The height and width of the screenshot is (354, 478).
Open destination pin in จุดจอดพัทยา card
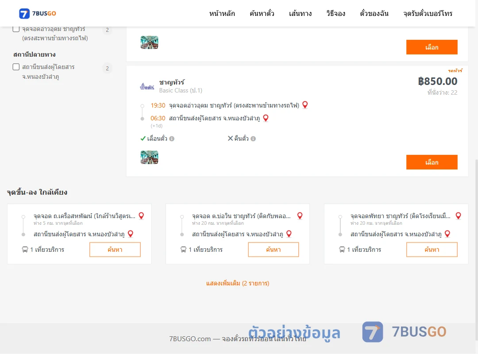pyautogui.click(x=447, y=234)
